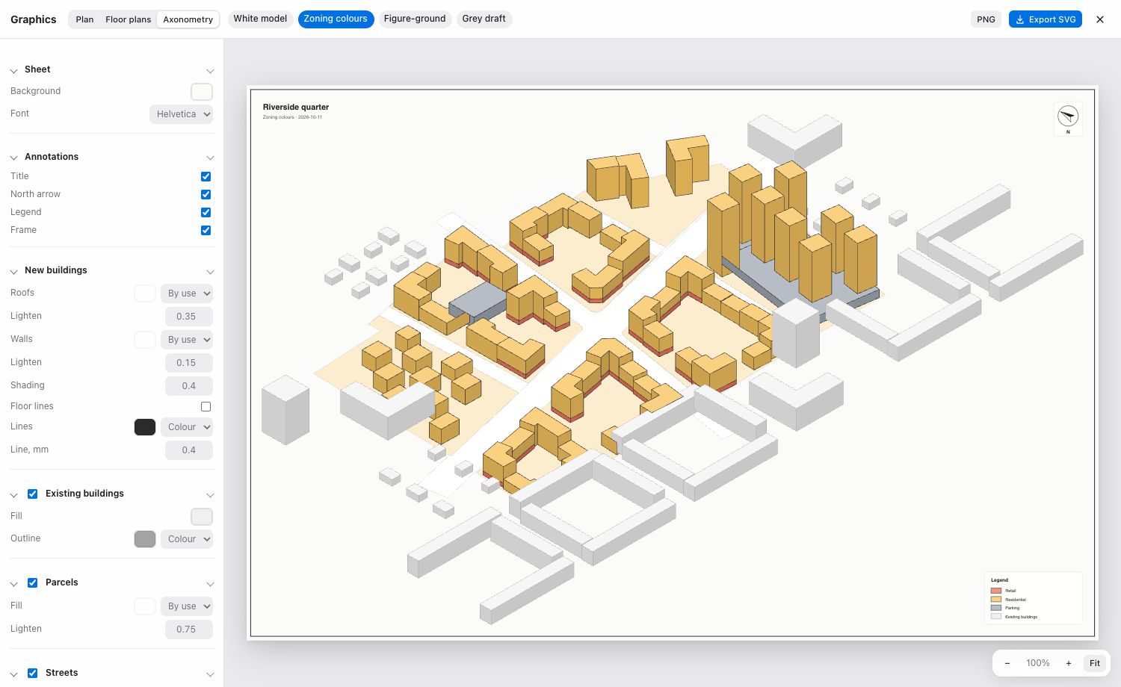Open the Existing buildings options chevron

tap(210, 494)
